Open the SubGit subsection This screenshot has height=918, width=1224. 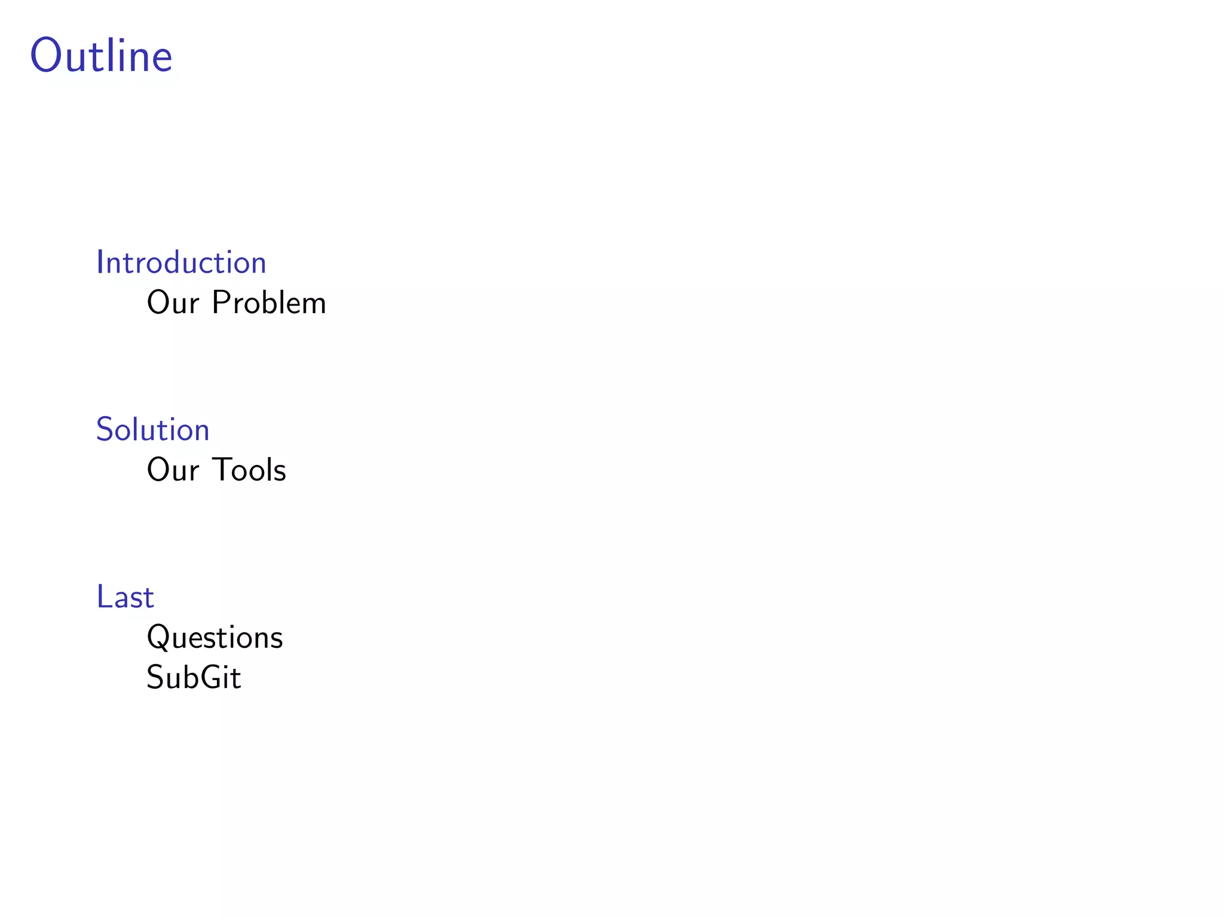click(x=194, y=678)
